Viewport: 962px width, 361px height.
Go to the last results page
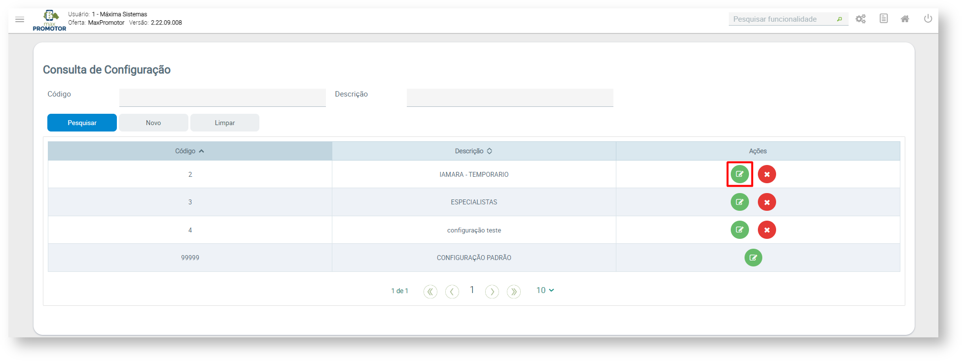click(514, 292)
